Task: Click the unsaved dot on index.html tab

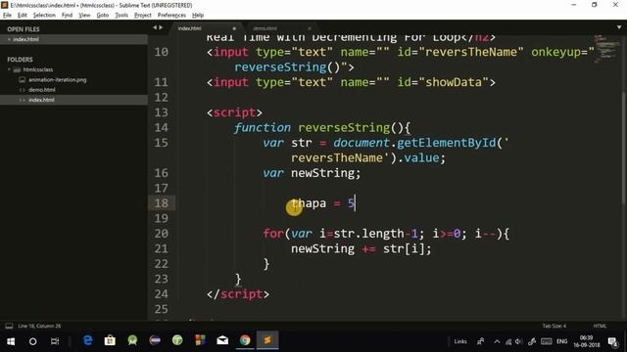Action: pyautogui.click(x=234, y=28)
